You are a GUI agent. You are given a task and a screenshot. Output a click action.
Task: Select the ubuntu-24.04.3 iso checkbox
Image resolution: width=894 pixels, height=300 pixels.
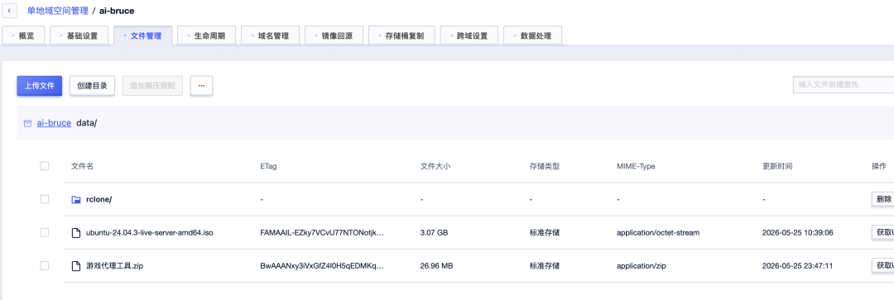coord(45,232)
